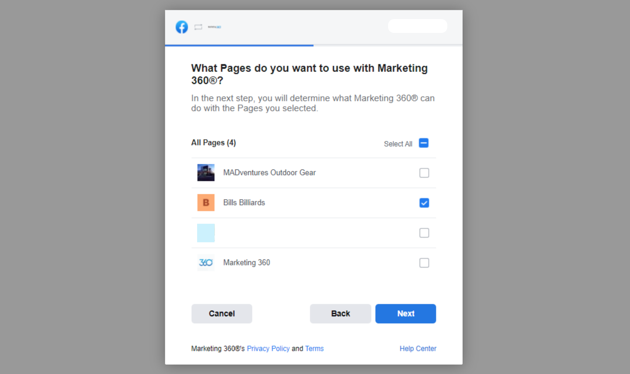This screenshot has width=630, height=374.
Task: Click the Facebook logo icon
Action: coord(182,27)
